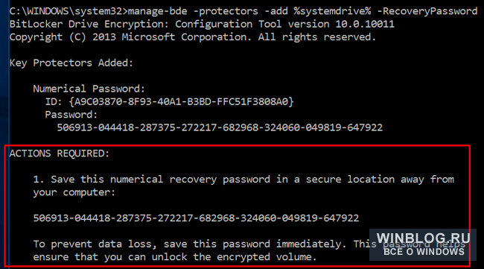The image size is (484, 269).
Task: Click the Numerical Password label
Action: (89, 89)
